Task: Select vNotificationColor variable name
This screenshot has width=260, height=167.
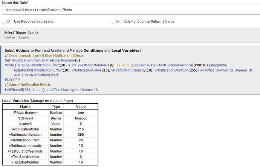Action: pyautogui.click(x=25, y=129)
